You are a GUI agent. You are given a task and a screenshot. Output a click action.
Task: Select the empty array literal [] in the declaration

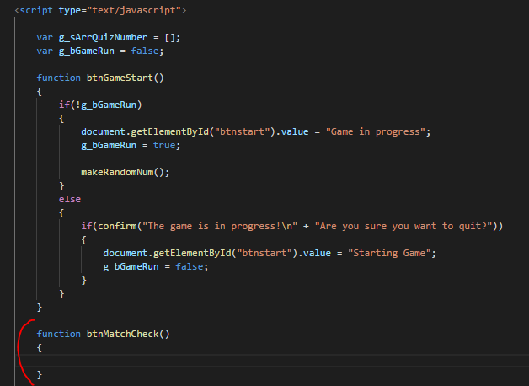[169, 37]
